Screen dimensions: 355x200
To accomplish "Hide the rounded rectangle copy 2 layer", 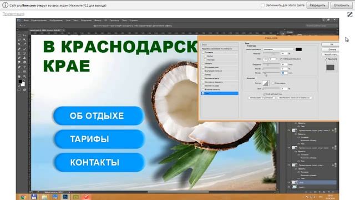I will 289,131.
